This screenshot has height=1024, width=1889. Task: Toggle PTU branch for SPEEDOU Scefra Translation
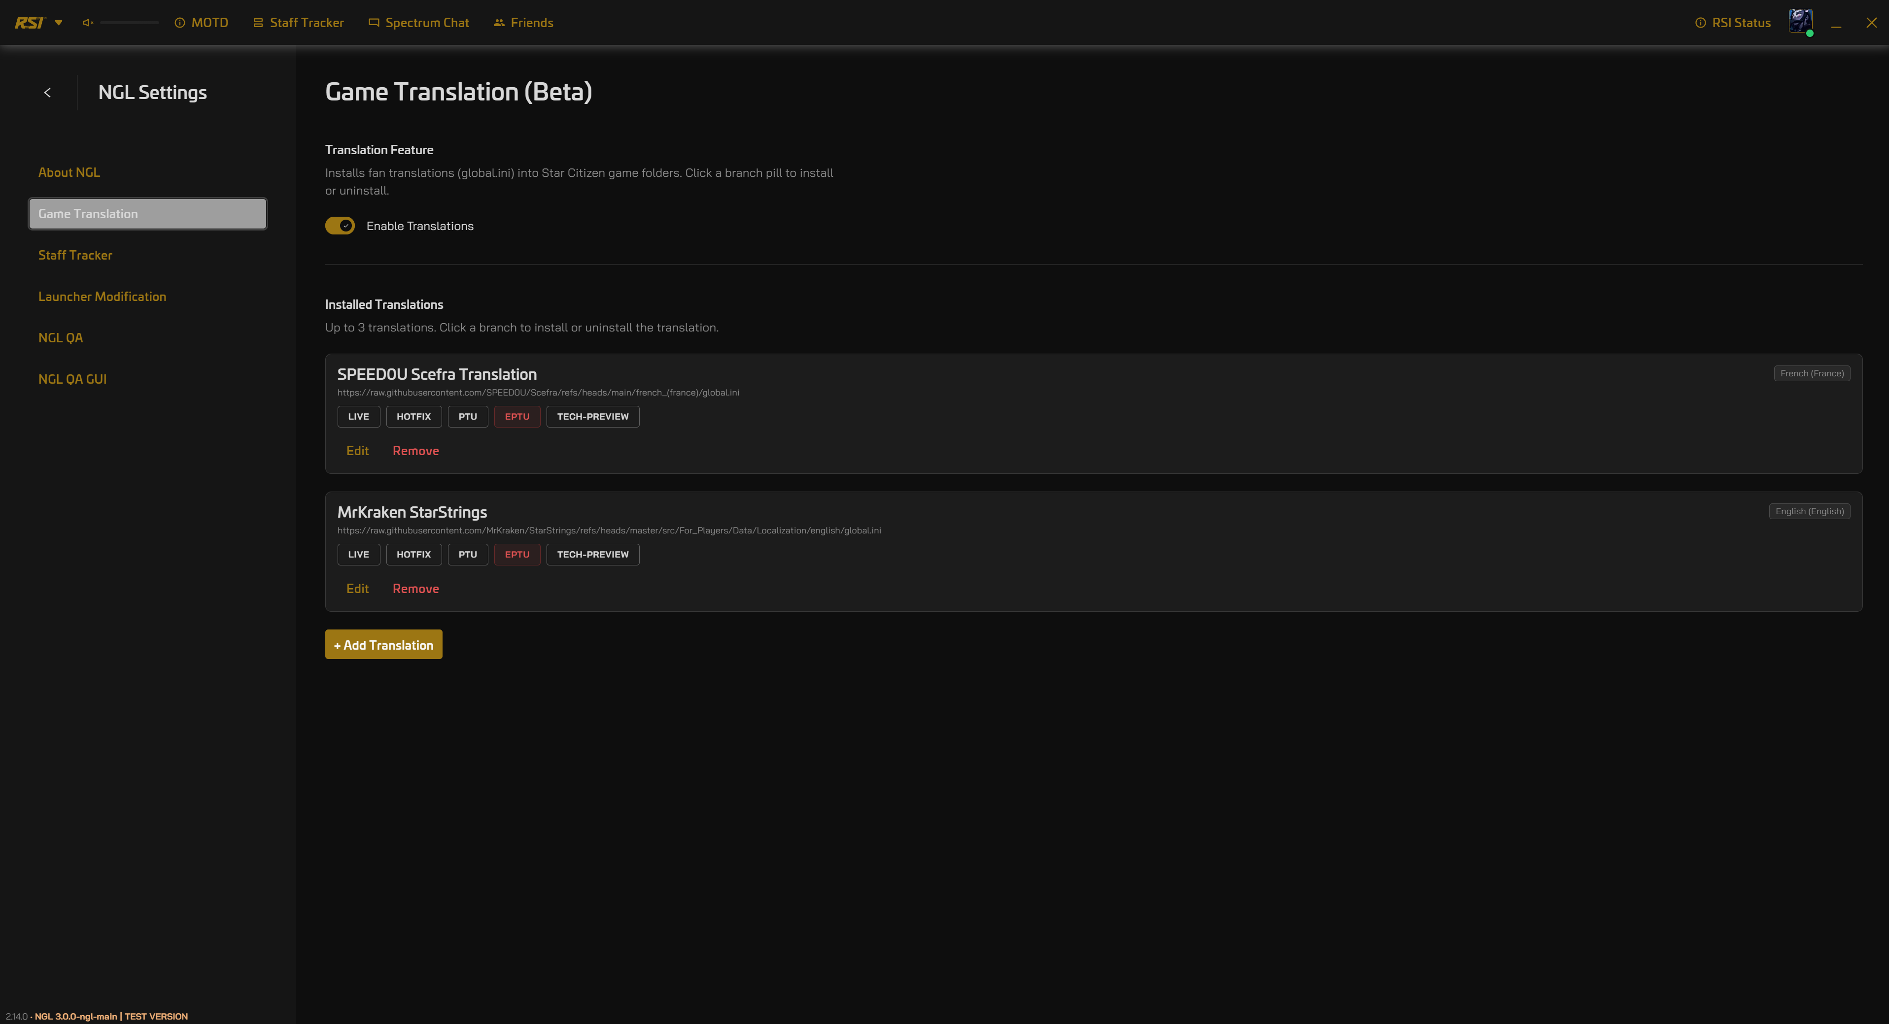(x=468, y=416)
